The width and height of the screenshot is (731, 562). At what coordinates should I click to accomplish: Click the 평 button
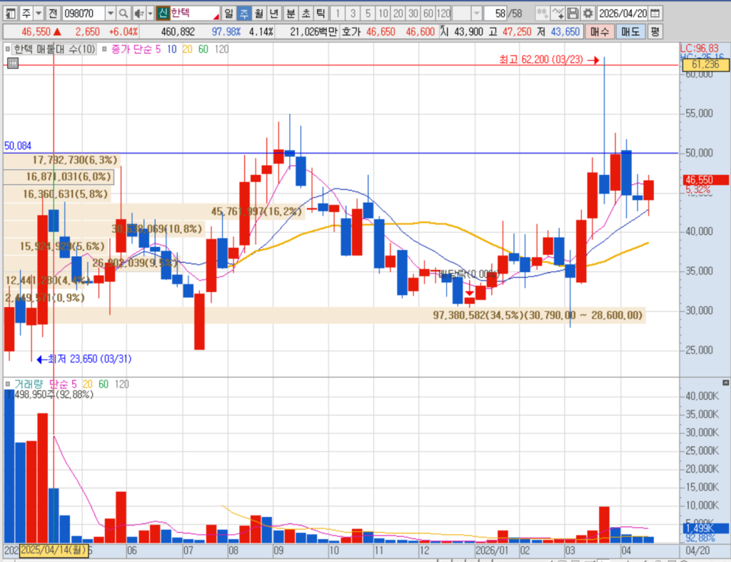655,31
